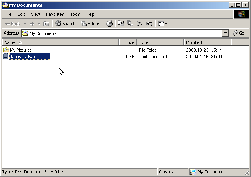Click the status text 'Type: Text Document Size: 0 bytes'
This screenshot has width=251, height=177.
click(35, 172)
